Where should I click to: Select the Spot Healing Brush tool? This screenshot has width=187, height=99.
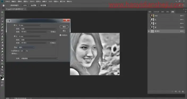[x=2, y=30]
